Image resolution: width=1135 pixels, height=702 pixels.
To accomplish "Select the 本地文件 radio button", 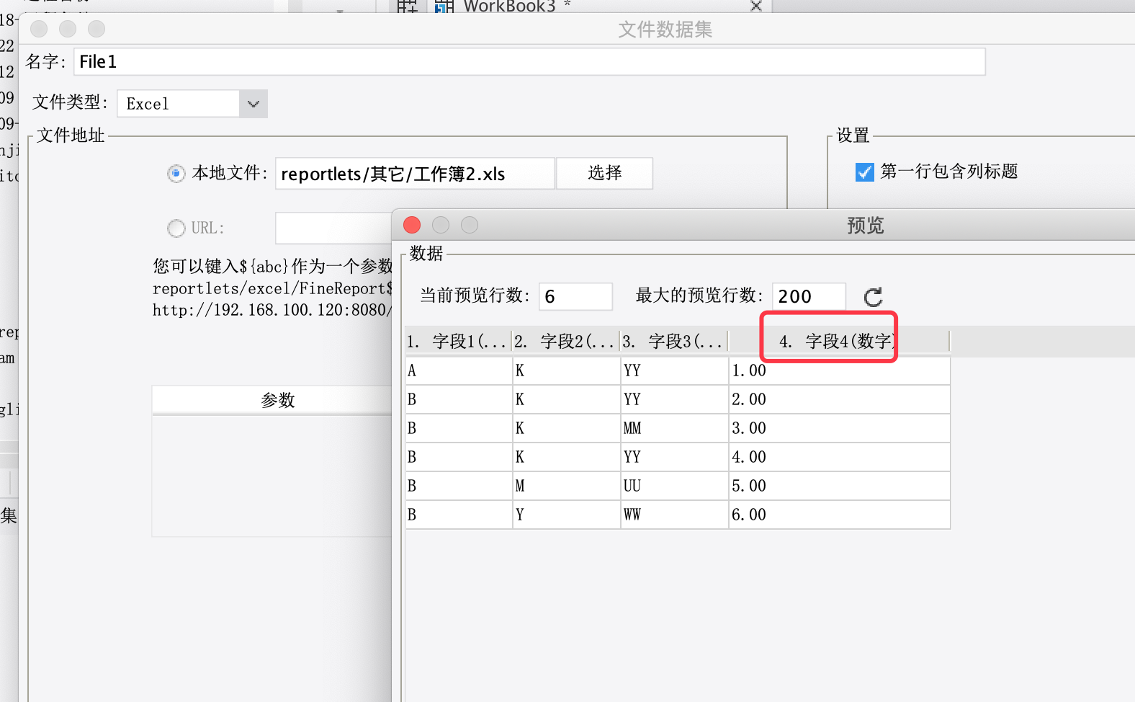I will click(x=176, y=174).
